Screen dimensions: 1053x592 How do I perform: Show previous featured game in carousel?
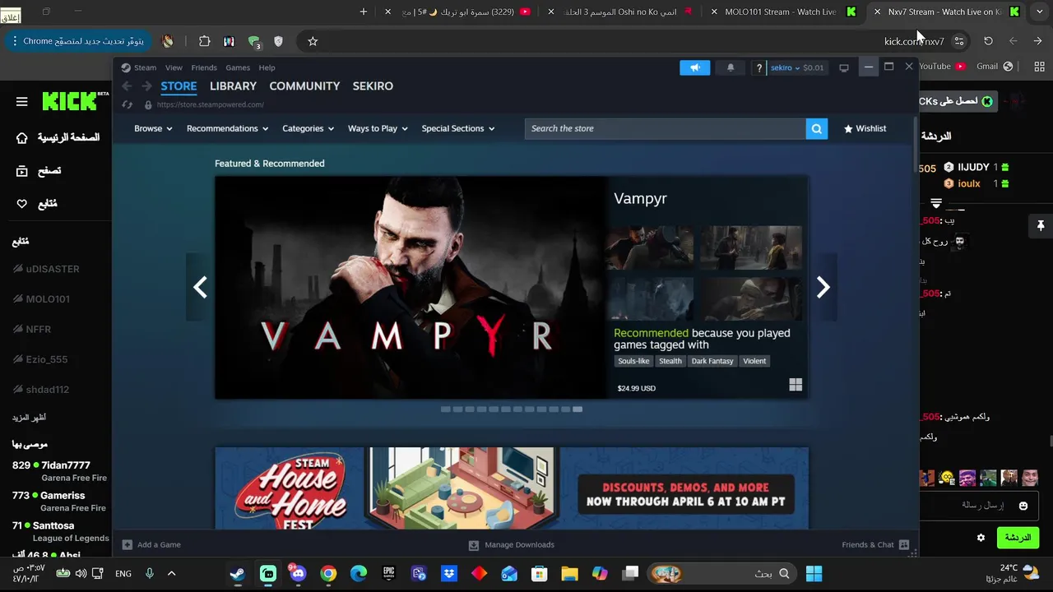tap(200, 287)
